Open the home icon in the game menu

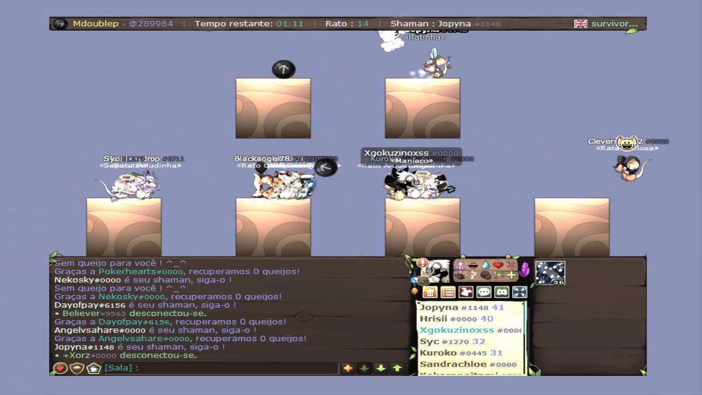(x=431, y=292)
